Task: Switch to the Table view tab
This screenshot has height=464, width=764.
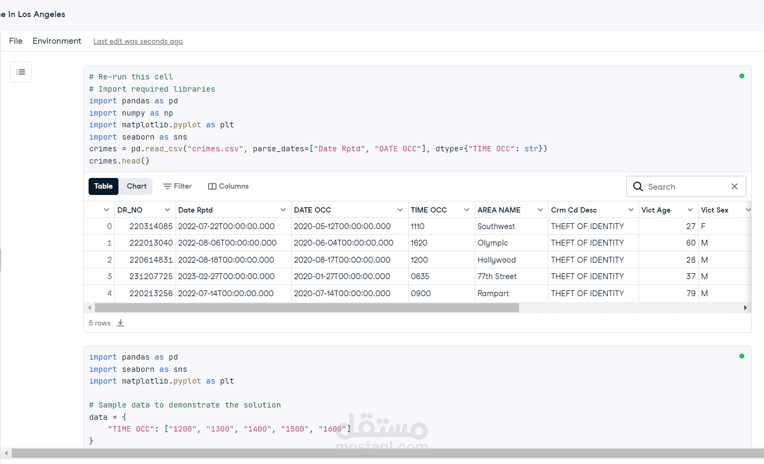Action: pos(104,186)
